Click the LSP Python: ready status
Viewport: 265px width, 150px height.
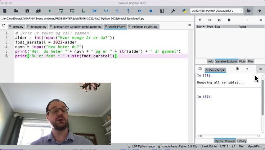pyautogui.click(x=141, y=146)
